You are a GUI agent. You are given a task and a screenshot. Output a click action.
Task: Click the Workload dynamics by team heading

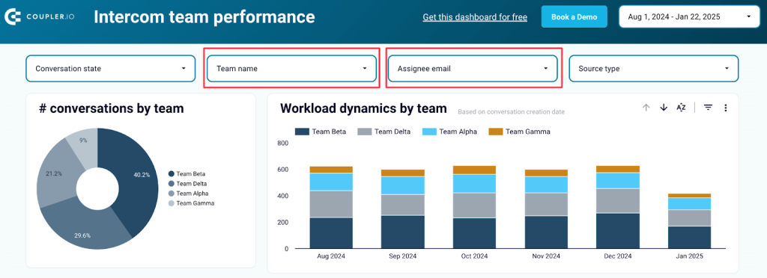click(363, 108)
